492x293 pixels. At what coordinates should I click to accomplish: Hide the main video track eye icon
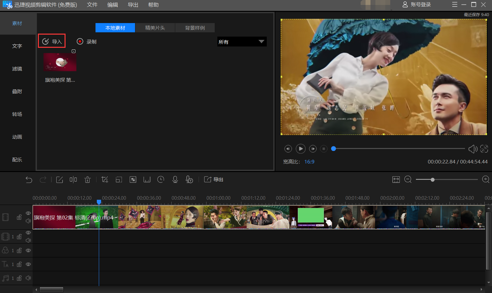click(x=28, y=213)
